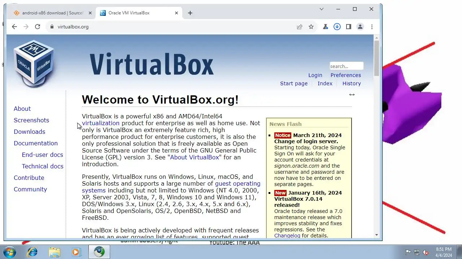Select the Oracle VM VirtualBox tab

coord(139,13)
